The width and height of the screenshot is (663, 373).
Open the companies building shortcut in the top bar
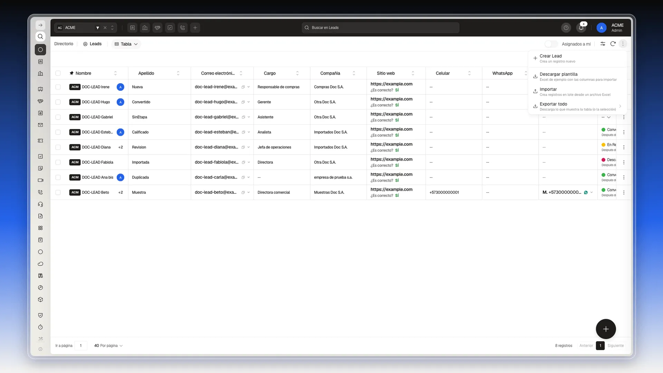(145, 28)
